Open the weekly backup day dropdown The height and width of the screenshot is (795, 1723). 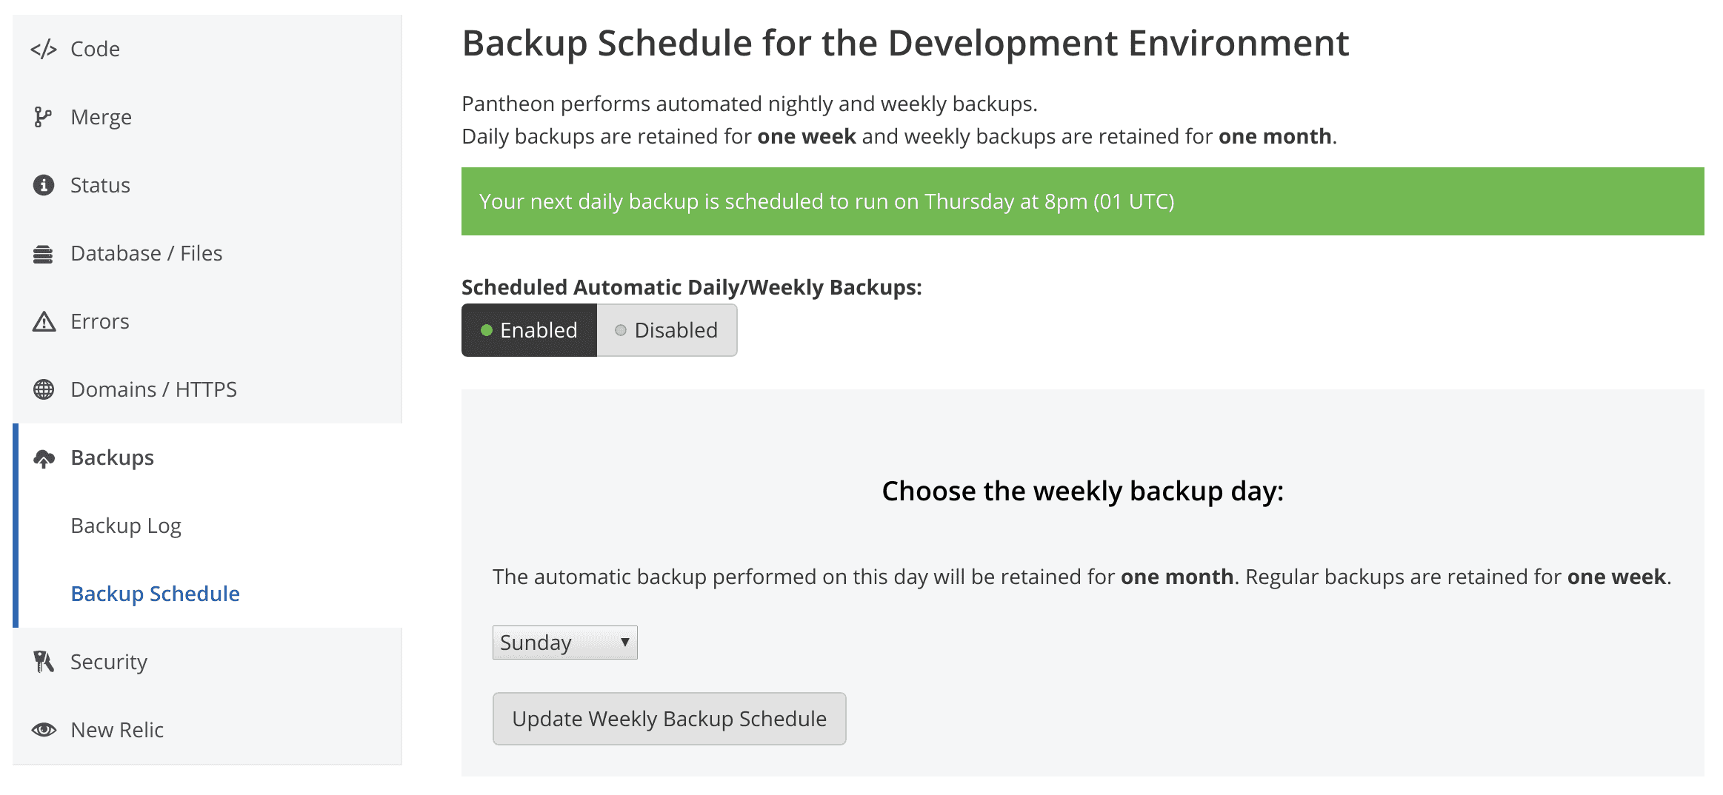(x=564, y=642)
